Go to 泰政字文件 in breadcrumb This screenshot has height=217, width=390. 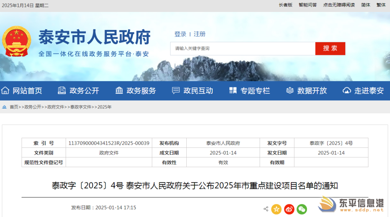(81, 107)
